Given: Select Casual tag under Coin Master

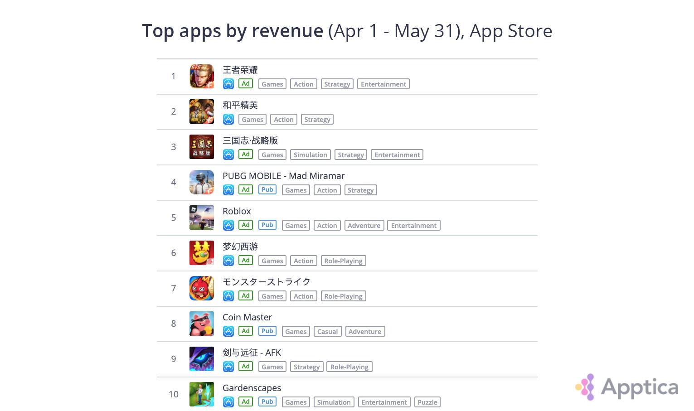Looking at the screenshot, I should click(x=327, y=332).
